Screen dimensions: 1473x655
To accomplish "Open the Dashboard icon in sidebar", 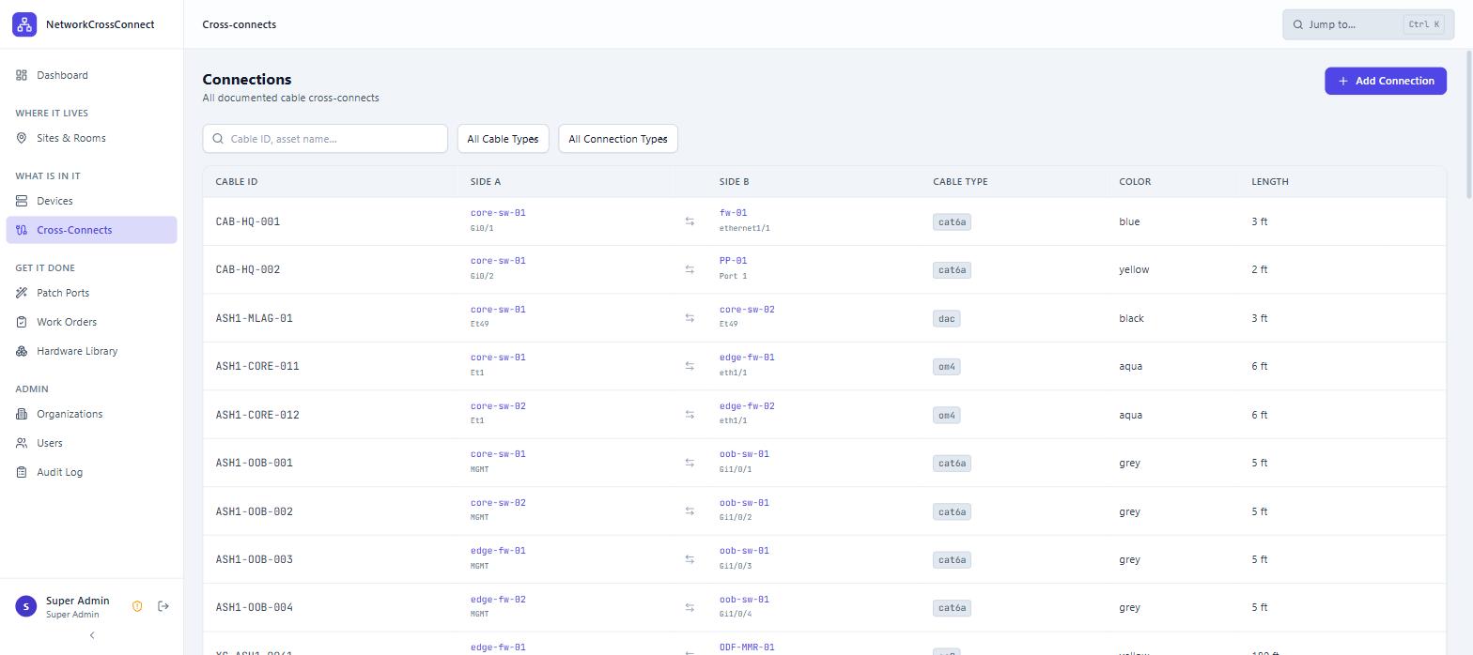I will coord(22,75).
